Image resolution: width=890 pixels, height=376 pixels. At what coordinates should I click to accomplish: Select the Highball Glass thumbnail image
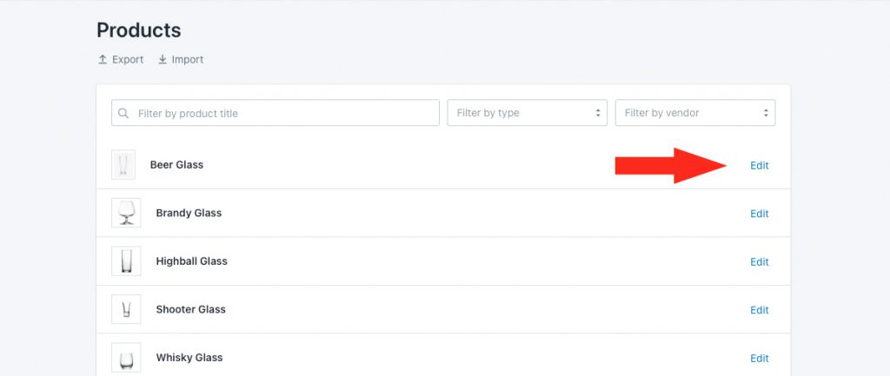pos(126,261)
